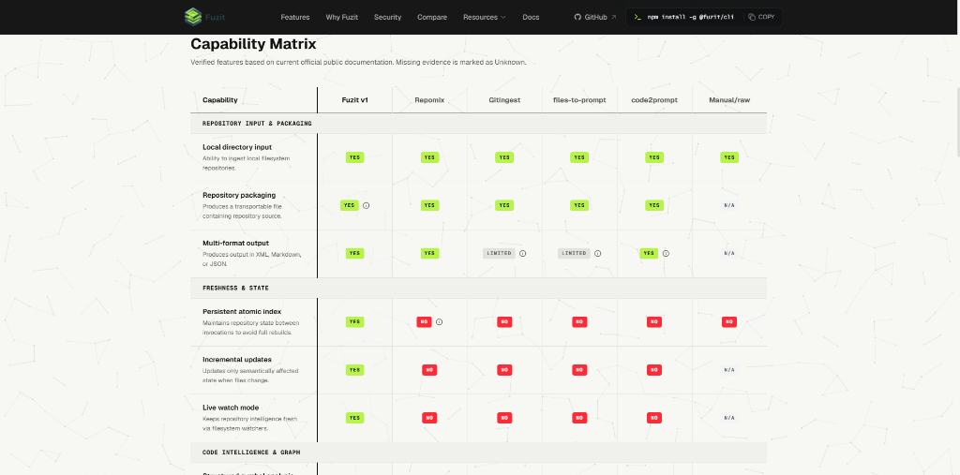
Task: Click Manual/raw NO badge for Persistent atomic index
Action: [729, 322]
